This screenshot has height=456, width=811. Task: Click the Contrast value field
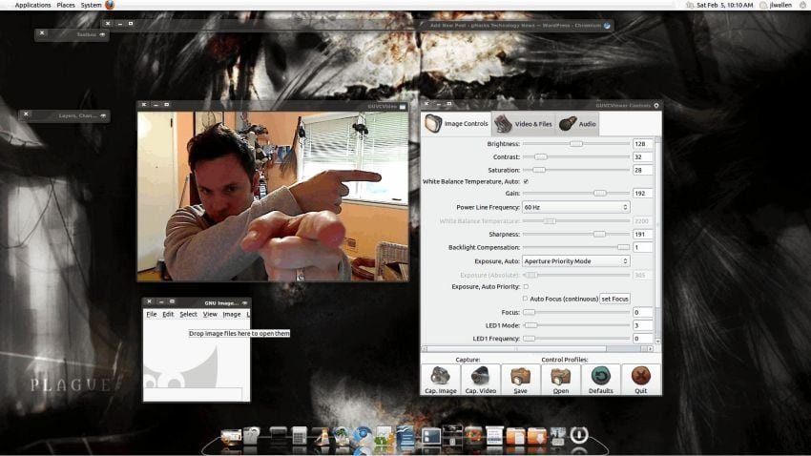coord(642,156)
